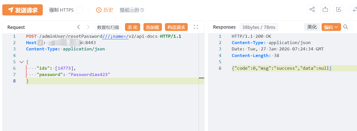Open the 构造请求 construct request button

(176, 27)
